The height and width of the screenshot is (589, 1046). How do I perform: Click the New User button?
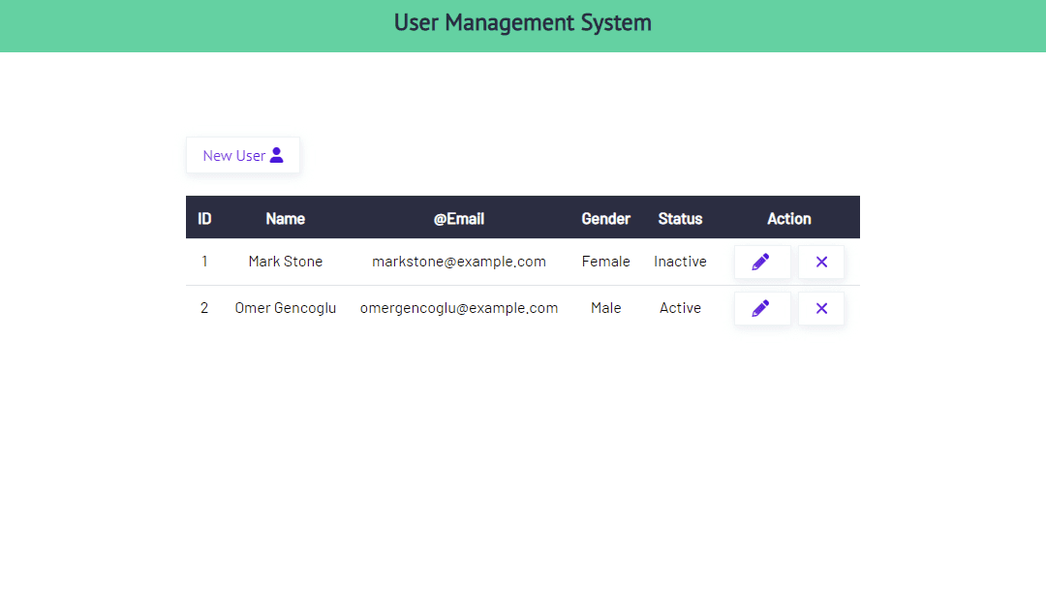click(x=243, y=155)
